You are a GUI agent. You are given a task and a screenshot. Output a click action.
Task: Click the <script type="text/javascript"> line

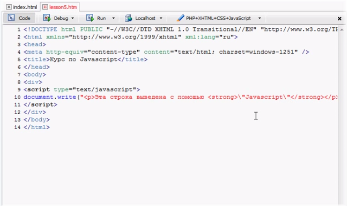[x=82, y=90]
